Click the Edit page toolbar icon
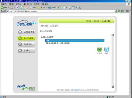The width and height of the screenshot is (132, 98). (73, 8)
